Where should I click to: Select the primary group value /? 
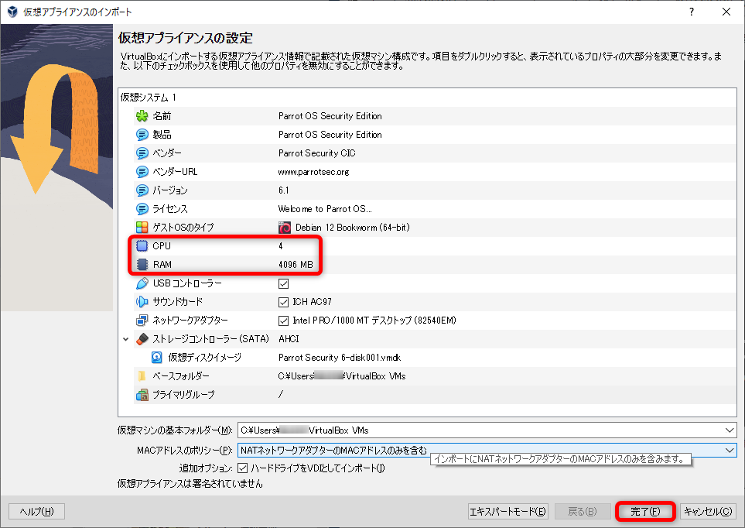(281, 394)
